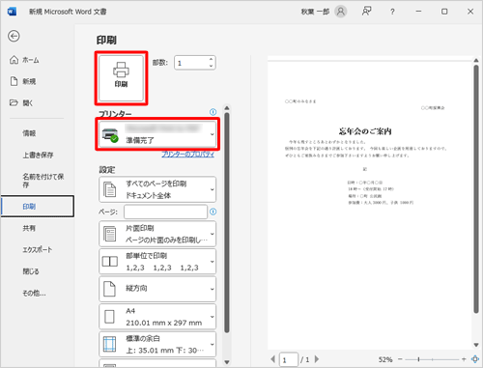Open the feedback icon in title bar
The image size is (483, 368).
point(366,12)
